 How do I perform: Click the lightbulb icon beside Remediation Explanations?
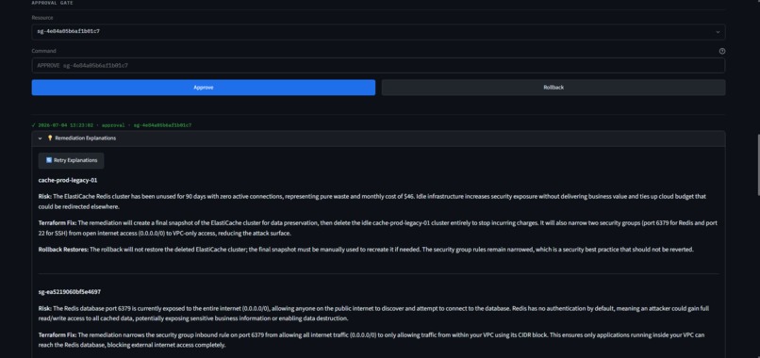(x=50, y=138)
